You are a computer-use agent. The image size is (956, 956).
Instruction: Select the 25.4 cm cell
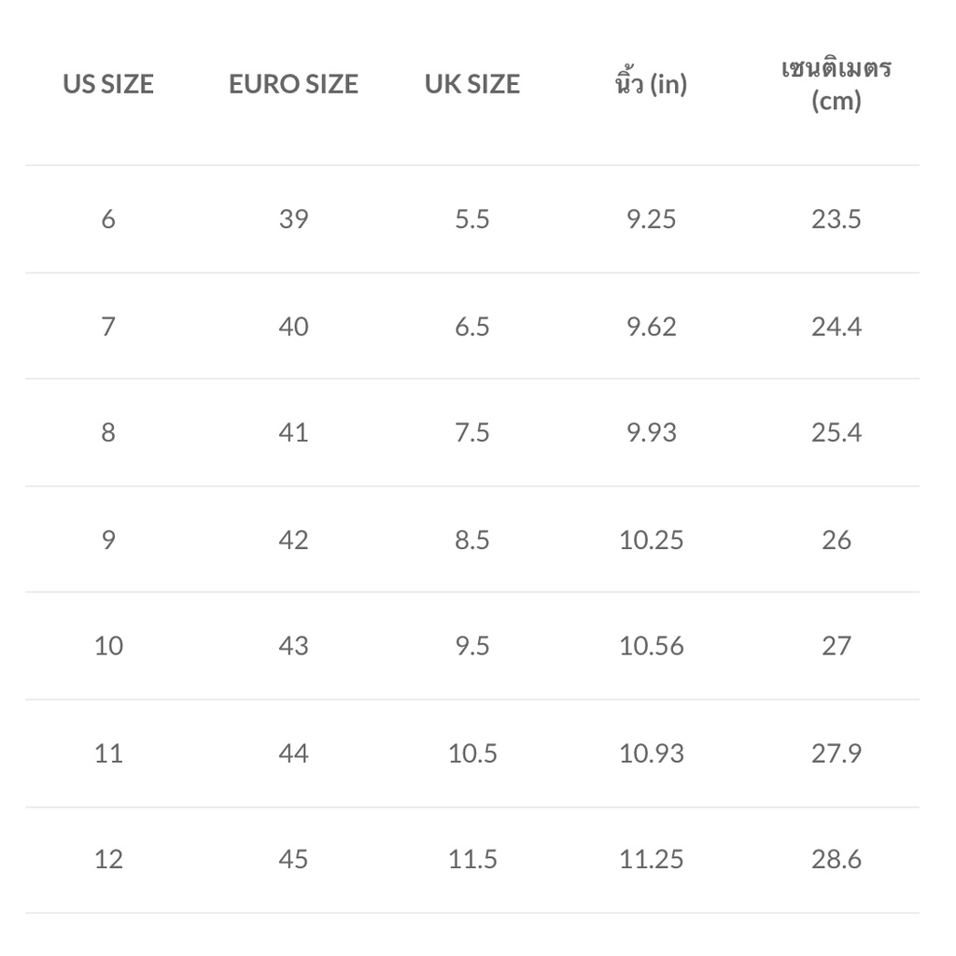coord(836,433)
